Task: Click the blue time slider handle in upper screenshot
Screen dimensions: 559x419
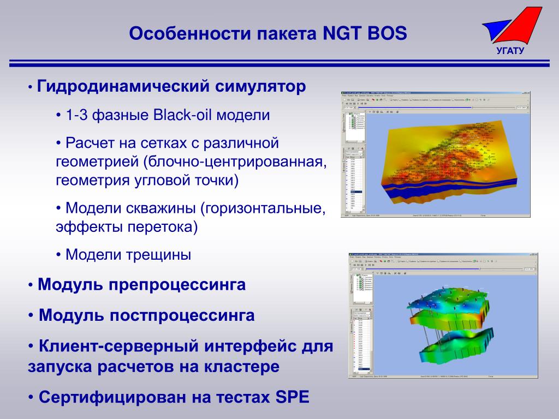Action: [x=472, y=107]
